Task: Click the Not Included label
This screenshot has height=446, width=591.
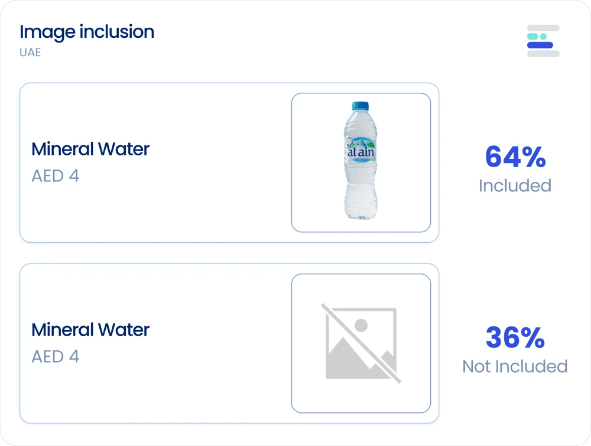Action: pyautogui.click(x=515, y=366)
